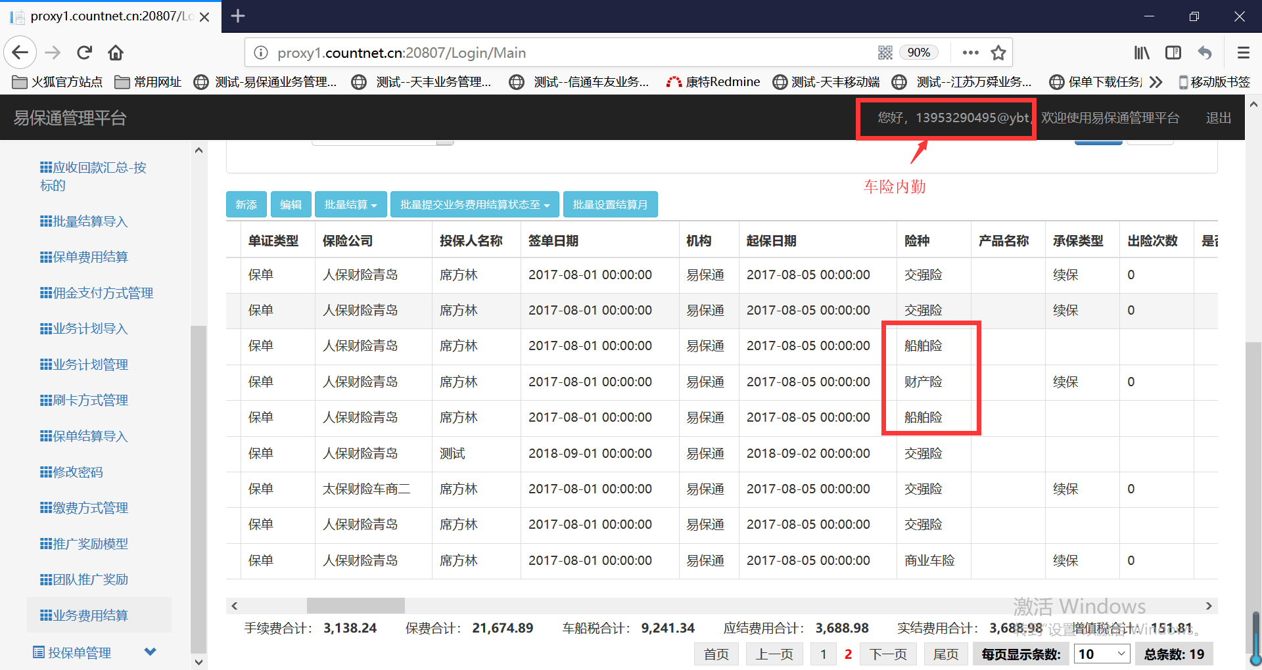Click the table horizontal scrollbar thumb

(x=356, y=606)
